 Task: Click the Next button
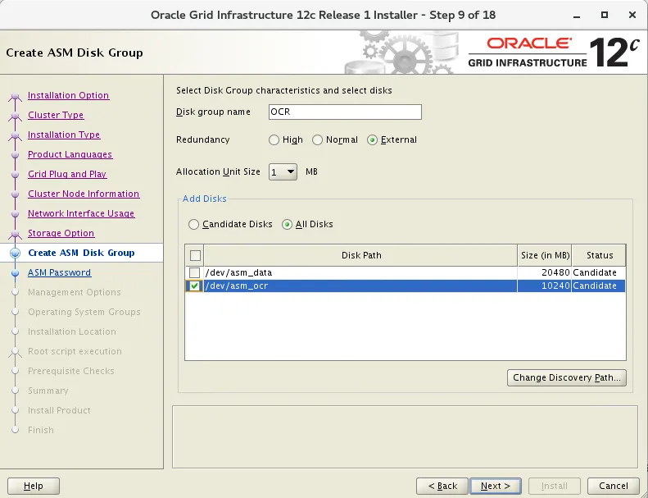[x=496, y=486]
